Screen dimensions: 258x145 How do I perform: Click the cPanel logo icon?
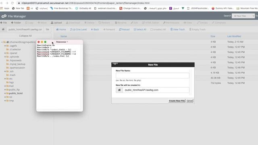[x=4, y=16]
